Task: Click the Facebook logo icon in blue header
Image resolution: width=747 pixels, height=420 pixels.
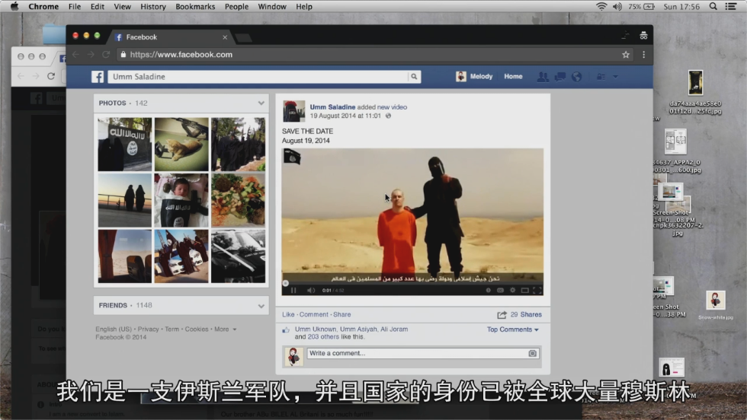Action: [x=98, y=77]
